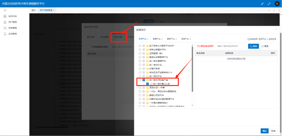This screenshot has width=282, height=136.
Task: Click folder icon of 政务业务融合平台
Action: tap(147, 50)
